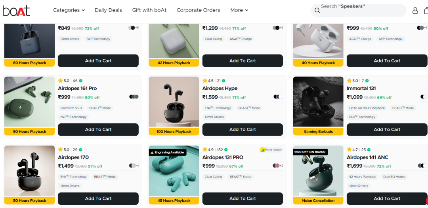Image resolution: width=428 pixels, height=208 pixels.
Task: Add Airdopes Hype to cart
Action: (x=243, y=130)
